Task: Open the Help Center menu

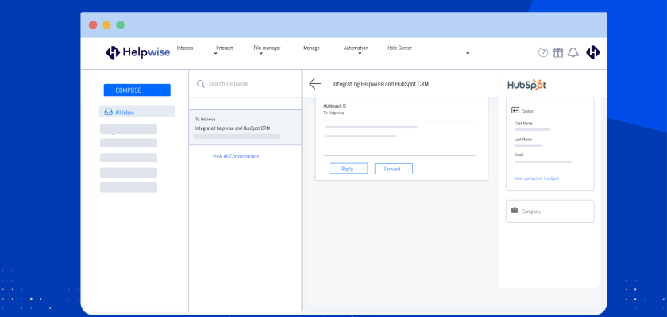Action: [x=399, y=48]
